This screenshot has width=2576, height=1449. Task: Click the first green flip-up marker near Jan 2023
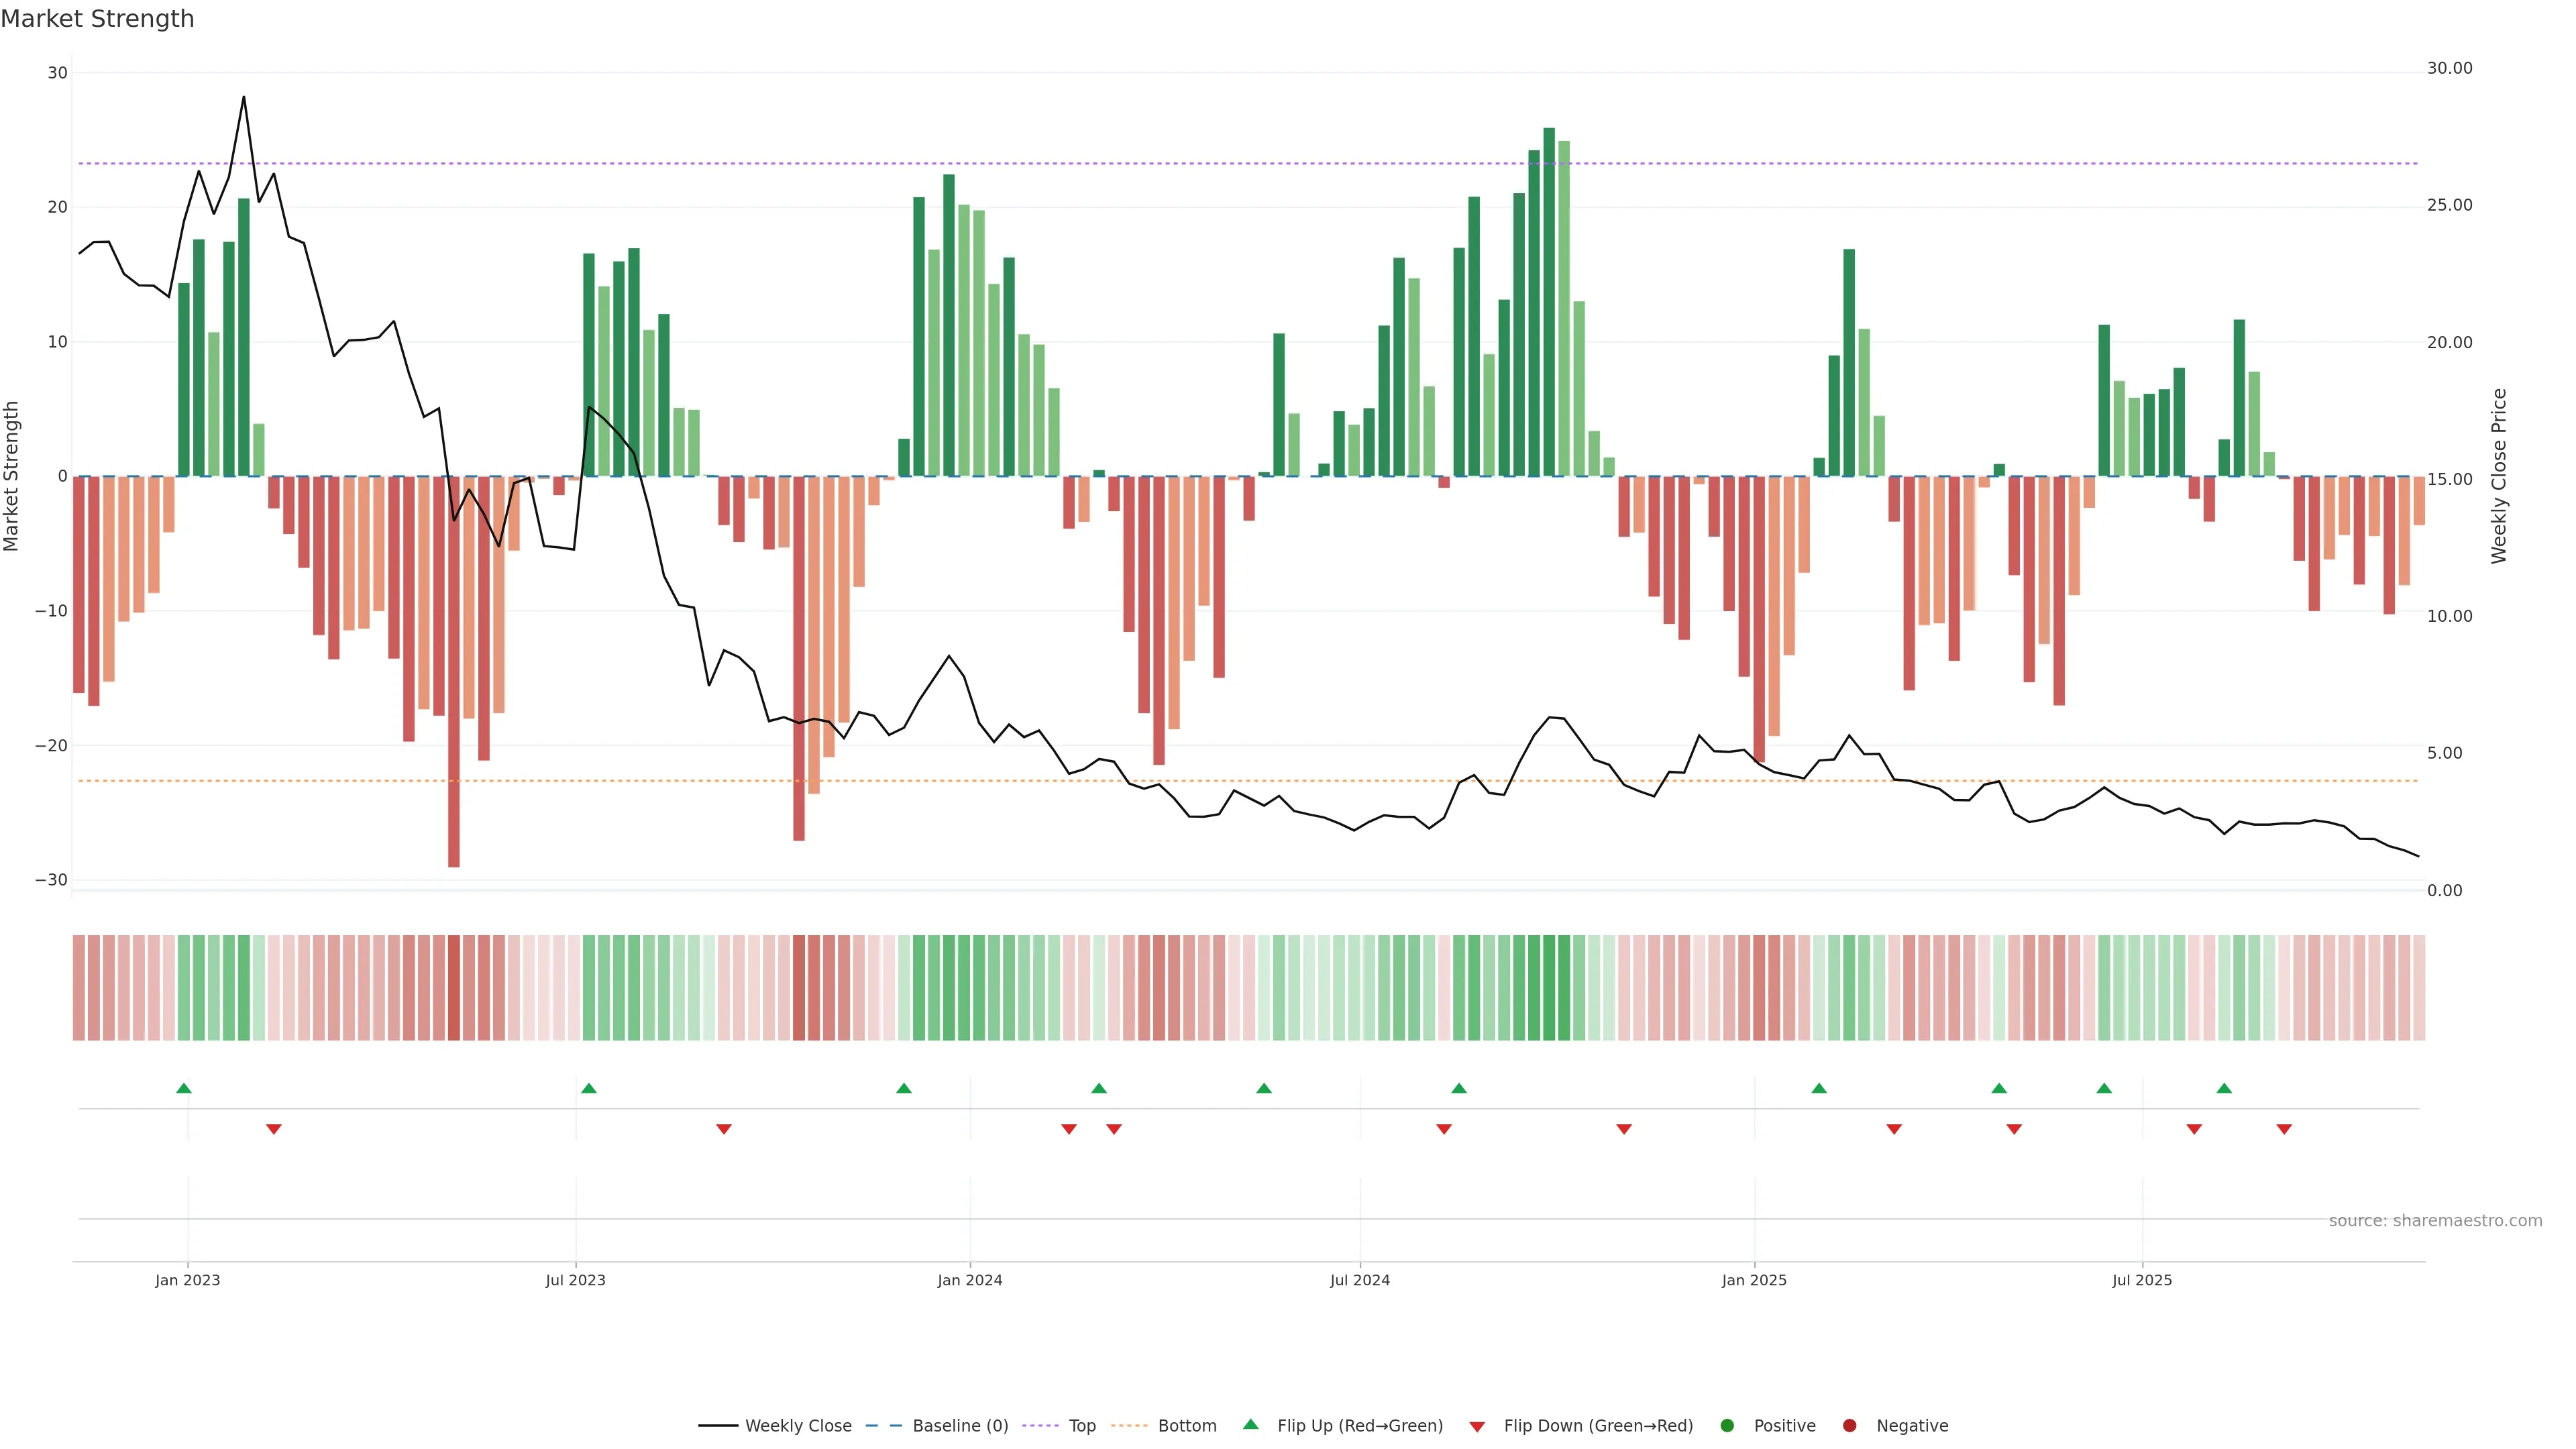tap(183, 1088)
